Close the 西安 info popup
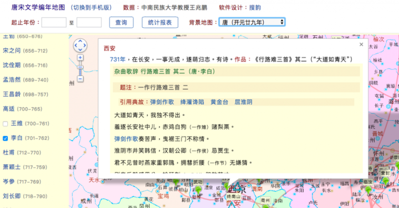 (361, 44)
